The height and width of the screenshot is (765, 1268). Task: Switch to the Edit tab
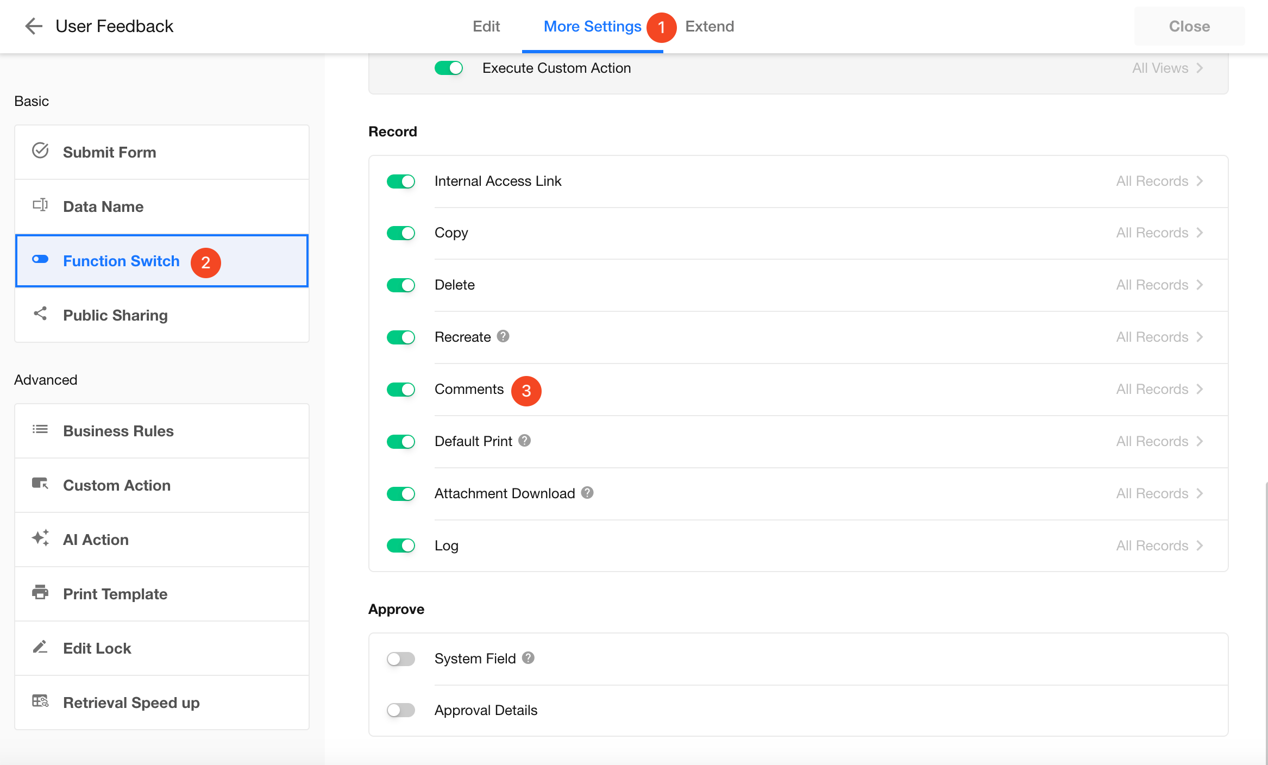(x=486, y=26)
